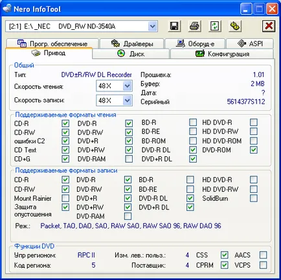Click the RPC II region control value
This screenshot has height=280, width=281.
(86, 255)
